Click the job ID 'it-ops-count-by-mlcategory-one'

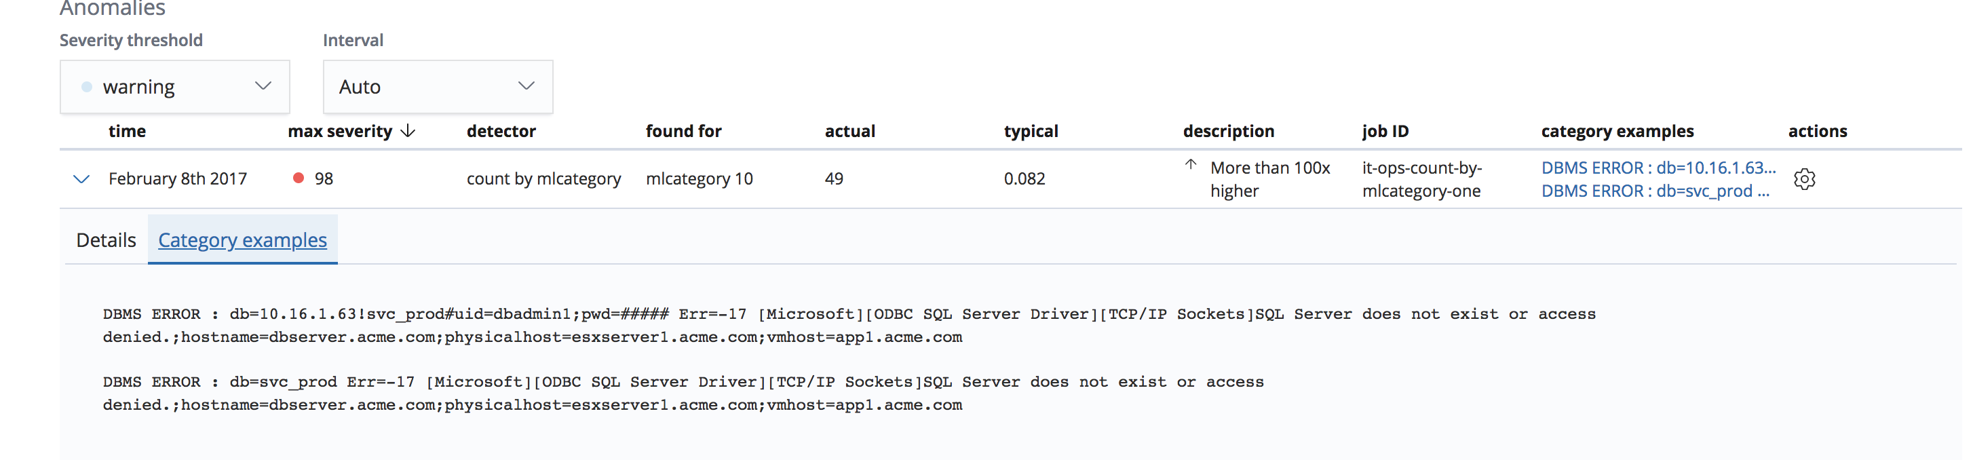click(x=1421, y=179)
